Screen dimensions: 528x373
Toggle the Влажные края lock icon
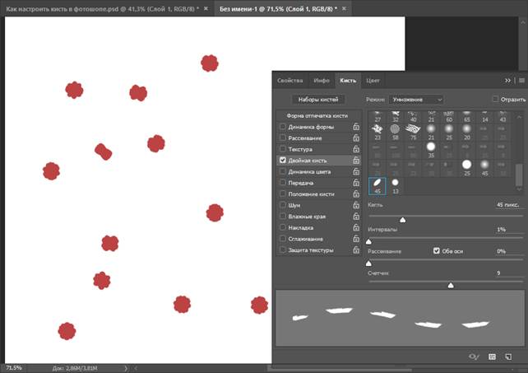tap(356, 217)
